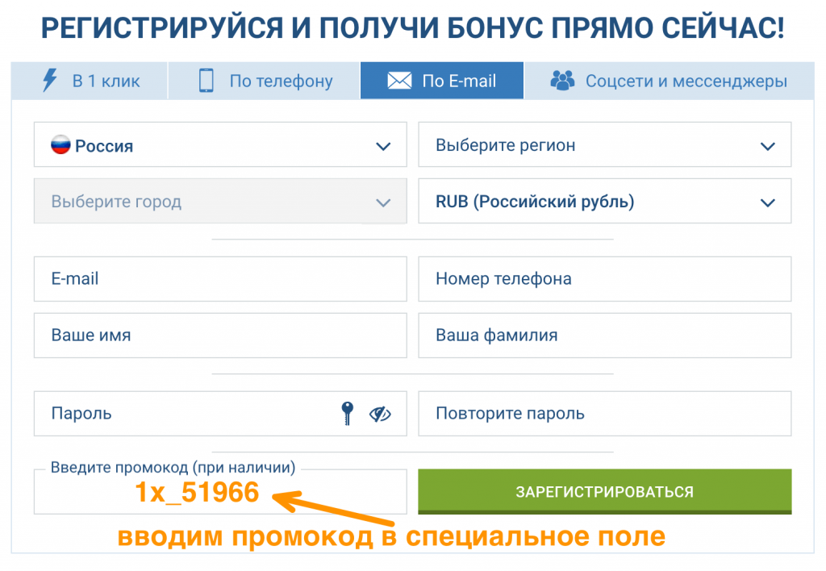Expand the Россия country dropdown
This screenshot has height=571, width=826.
pos(219,144)
